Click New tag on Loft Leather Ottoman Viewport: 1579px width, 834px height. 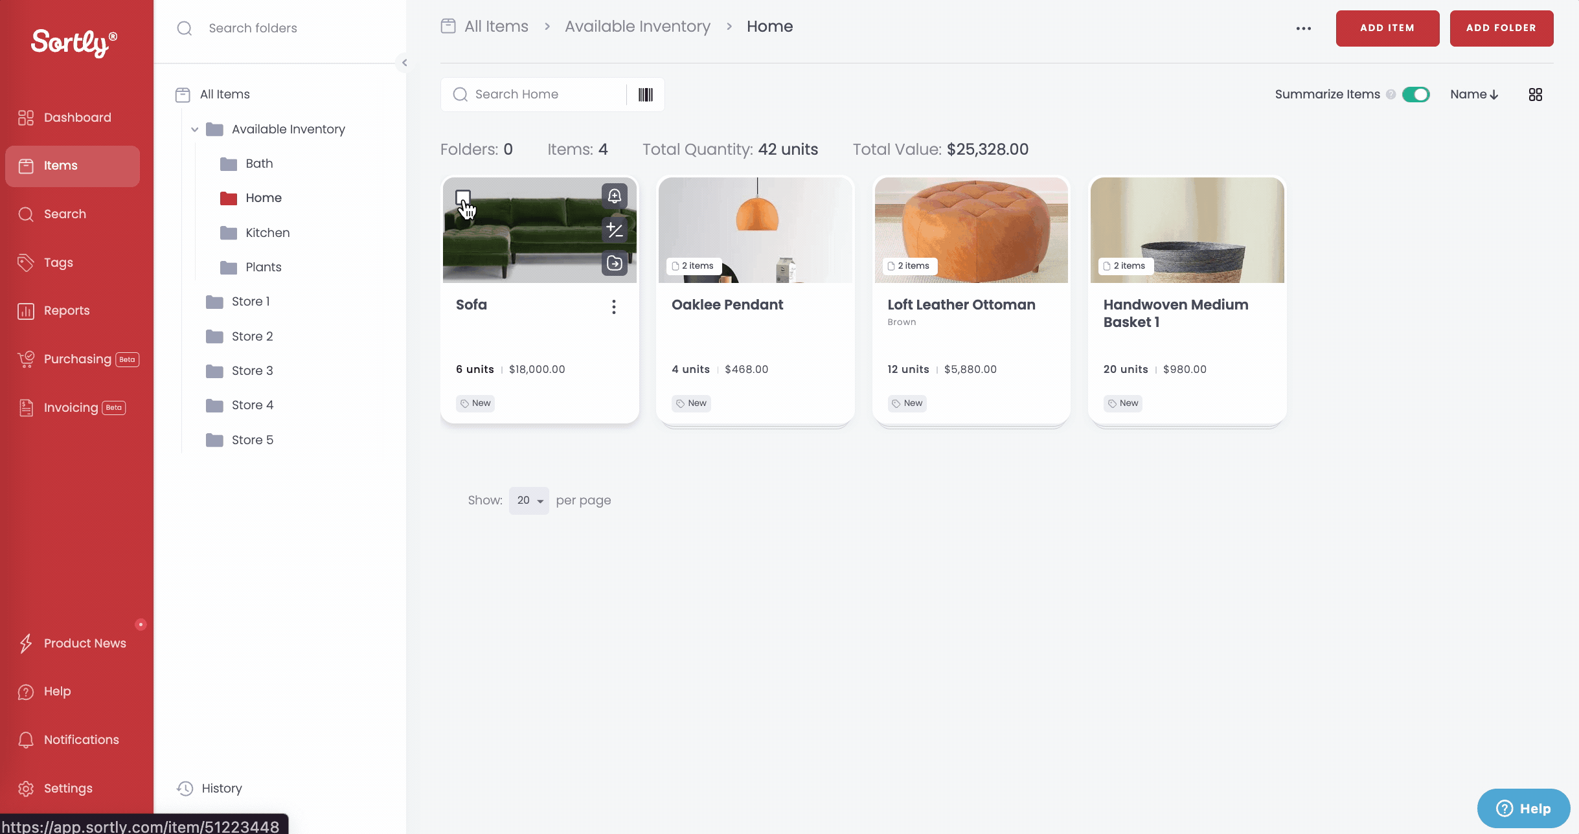(907, 403)
